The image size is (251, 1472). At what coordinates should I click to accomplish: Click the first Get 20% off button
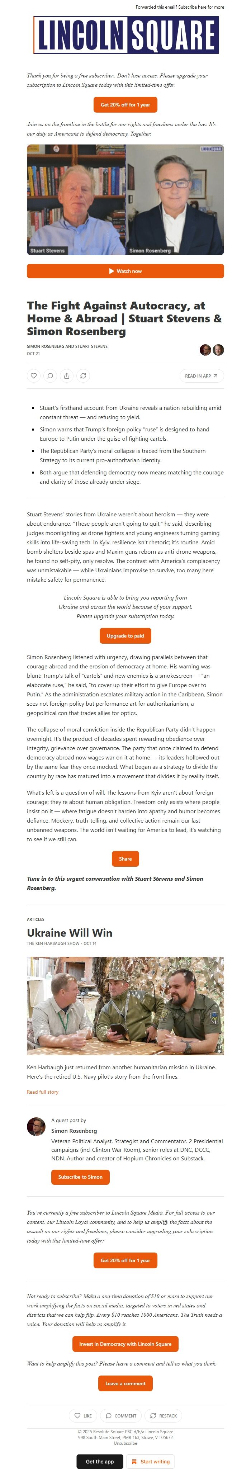[x=125, y=105]
